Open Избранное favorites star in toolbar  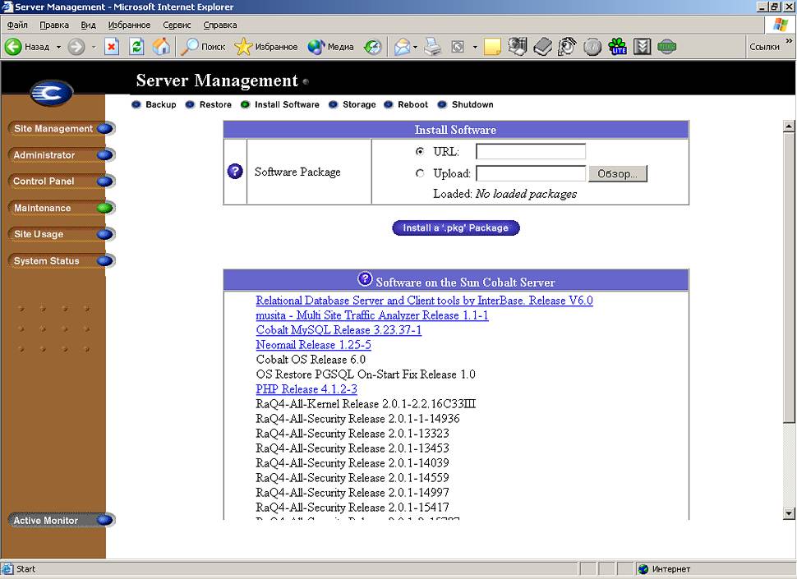tap(266, 47)
